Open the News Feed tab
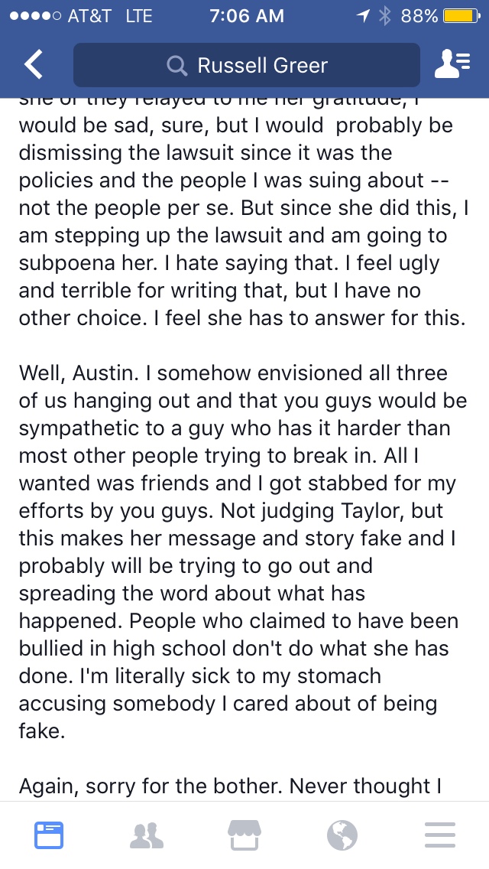Viewport: 489px width, 869px height. (49, 835)
